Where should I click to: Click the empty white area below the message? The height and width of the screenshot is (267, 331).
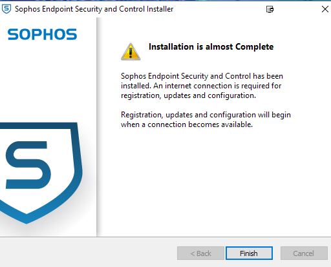point(213,183)
